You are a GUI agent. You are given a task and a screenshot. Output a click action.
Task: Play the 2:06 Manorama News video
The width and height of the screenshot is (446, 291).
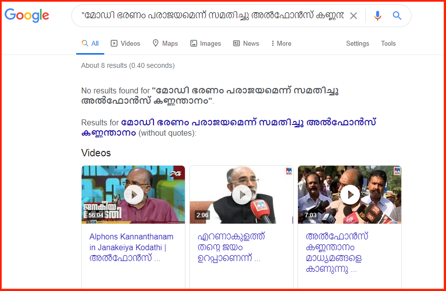(241, 195)
